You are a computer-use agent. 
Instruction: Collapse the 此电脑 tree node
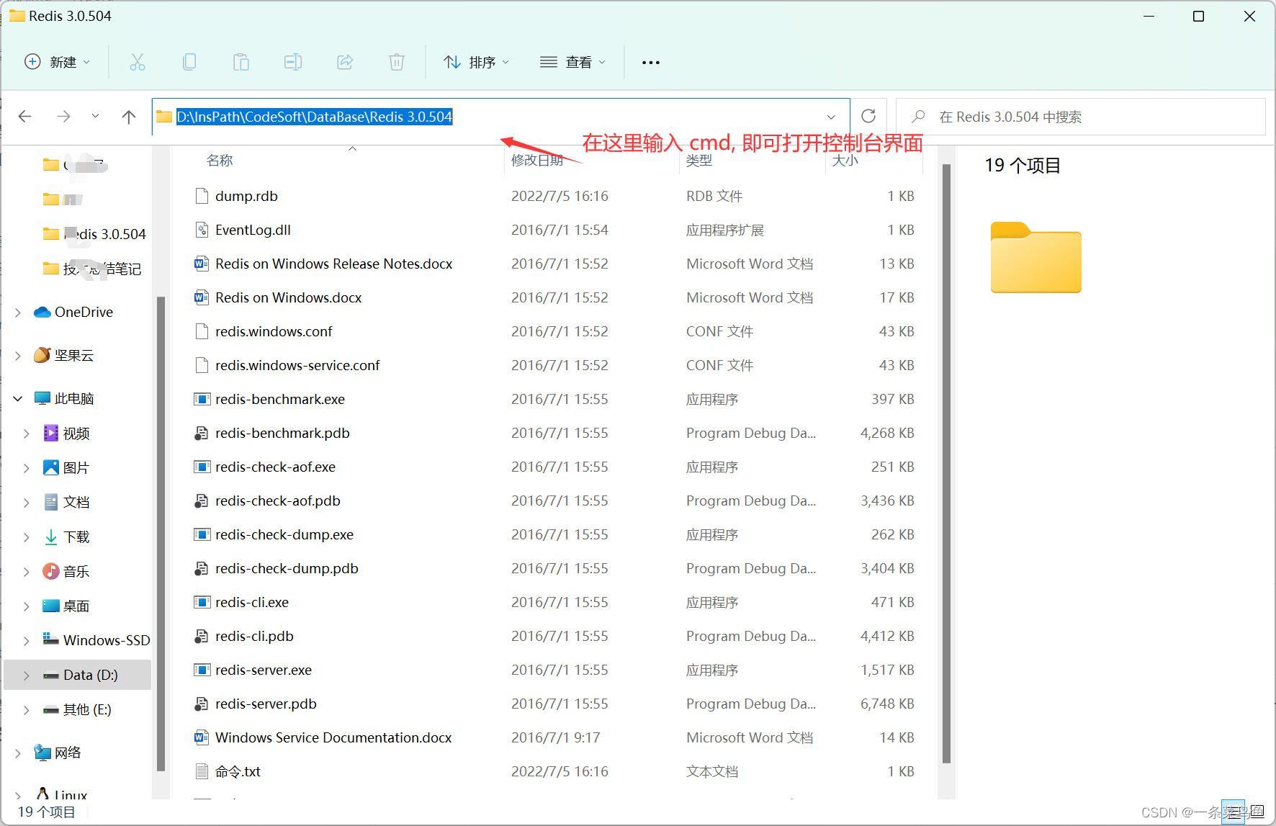coord(18,398)
